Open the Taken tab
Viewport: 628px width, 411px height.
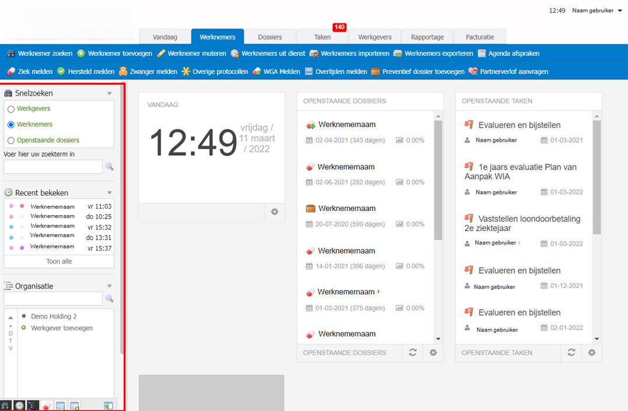pos(322,37)
